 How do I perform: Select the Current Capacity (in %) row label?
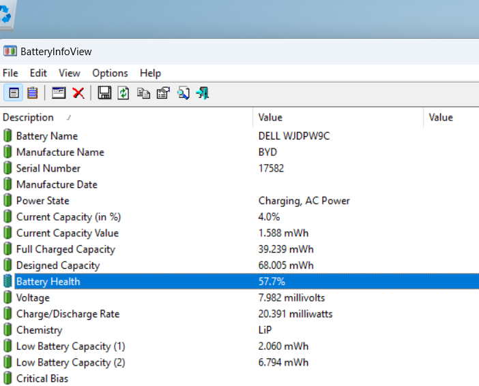(x=68, y=216)
